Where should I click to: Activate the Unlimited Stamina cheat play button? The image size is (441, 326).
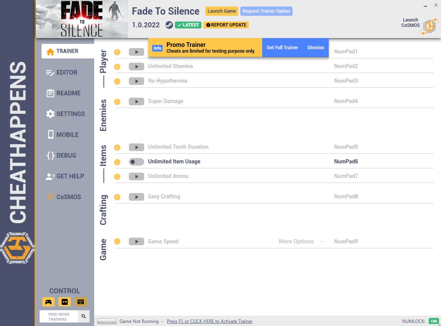(x=136, y=67)
